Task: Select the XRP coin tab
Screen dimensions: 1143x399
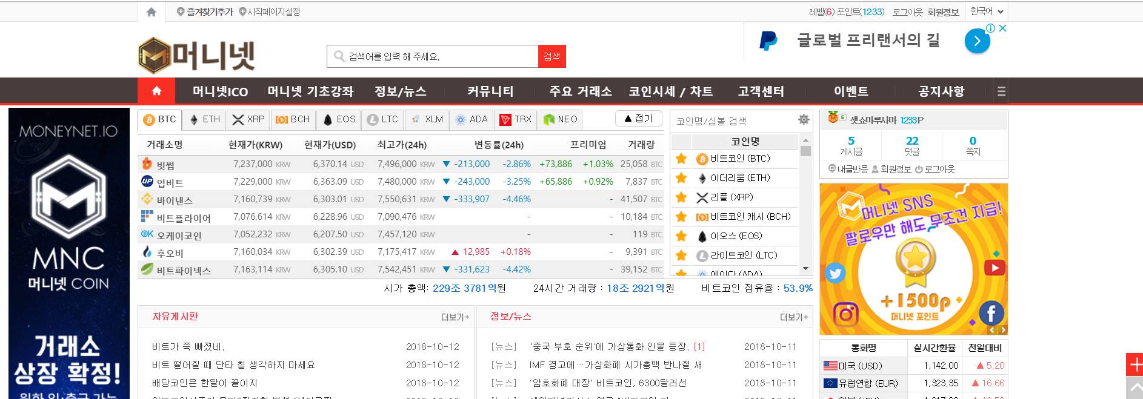Action: 248,119
